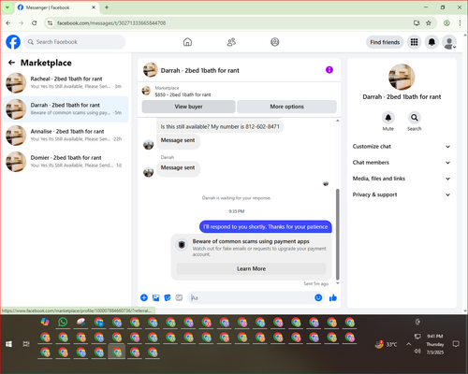
Task: Click the More options button
Action: (x=286, y=107)
